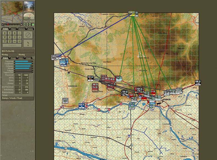Open the Game tab

(x=30, y=29)
